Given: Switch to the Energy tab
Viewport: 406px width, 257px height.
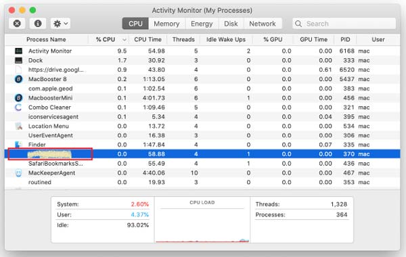Looking at the screenshot, I should coord(202,24).
